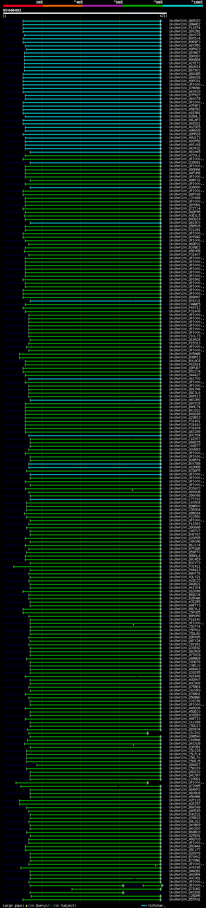206x908 pixels.
Task: Select hit label UniRef100_B0BMI3
Action: click(x=185, y=358)
